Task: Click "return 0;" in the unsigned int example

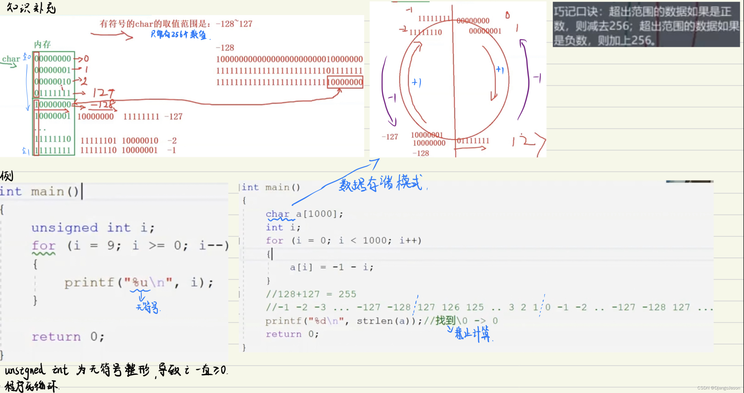Action: [x=68, y=336]
